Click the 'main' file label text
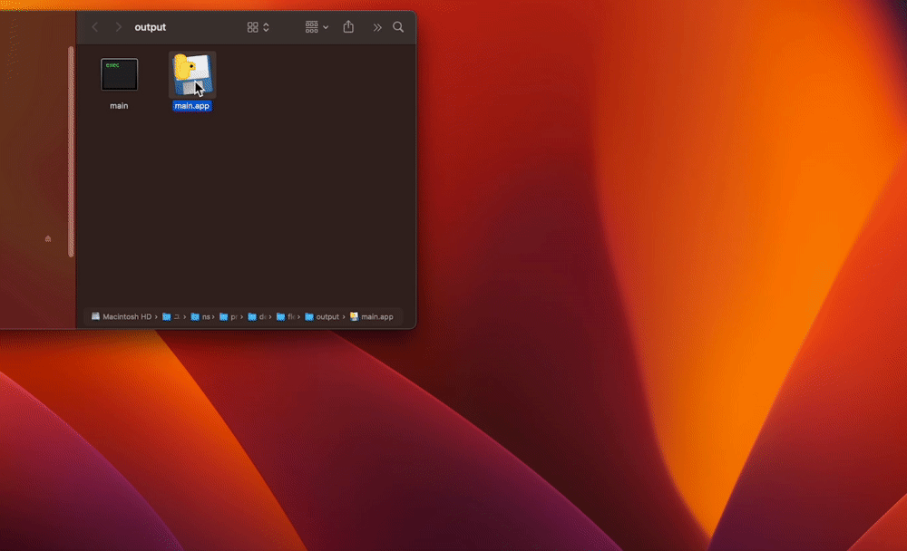 click(119, 105)
